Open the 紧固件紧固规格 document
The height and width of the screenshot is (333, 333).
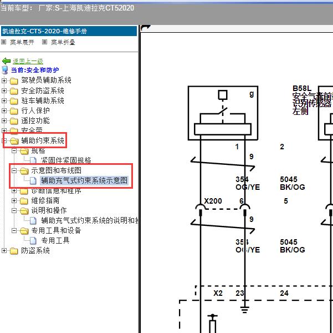tap(66, 160)
